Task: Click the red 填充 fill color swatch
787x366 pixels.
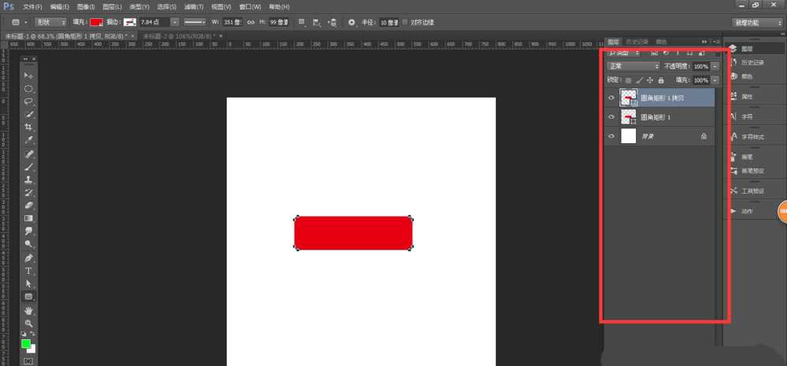Action: 96,23
